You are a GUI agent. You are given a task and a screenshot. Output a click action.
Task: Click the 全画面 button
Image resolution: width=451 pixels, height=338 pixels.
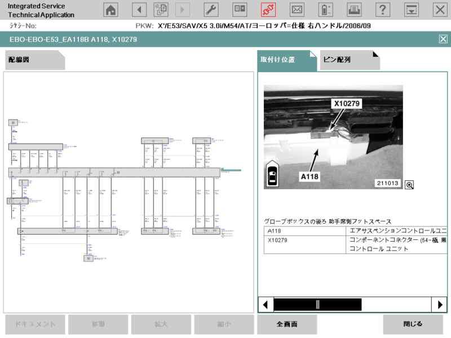pyautogui.click(x=287, y=324)
